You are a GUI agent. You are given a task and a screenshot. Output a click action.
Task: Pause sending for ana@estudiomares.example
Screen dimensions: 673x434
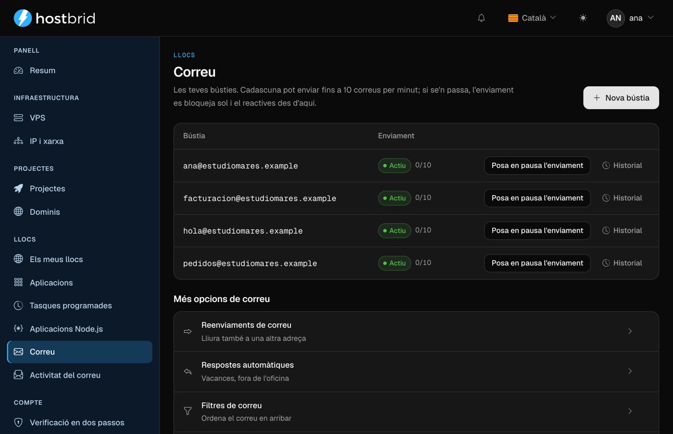(537, 166)
